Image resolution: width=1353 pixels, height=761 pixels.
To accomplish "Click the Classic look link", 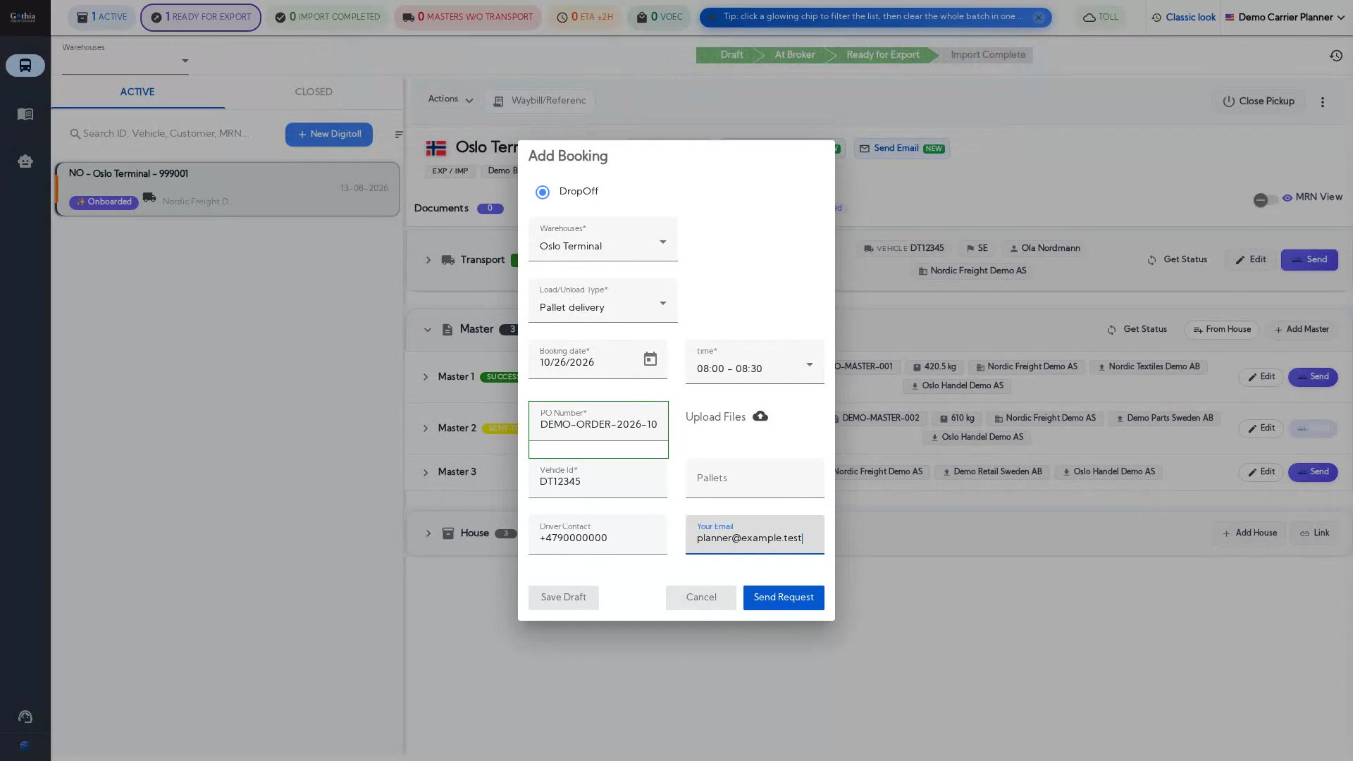I will (x=1184, y=18).
